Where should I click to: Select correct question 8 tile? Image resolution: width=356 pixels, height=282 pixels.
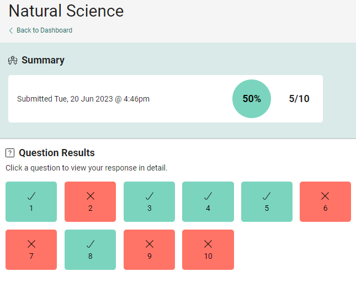point(90,249)
